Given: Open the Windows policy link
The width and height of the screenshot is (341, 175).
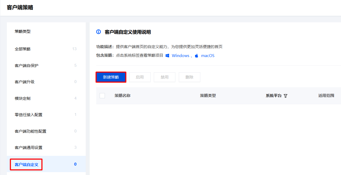Looking at the screenshot, I should [180, 56].
